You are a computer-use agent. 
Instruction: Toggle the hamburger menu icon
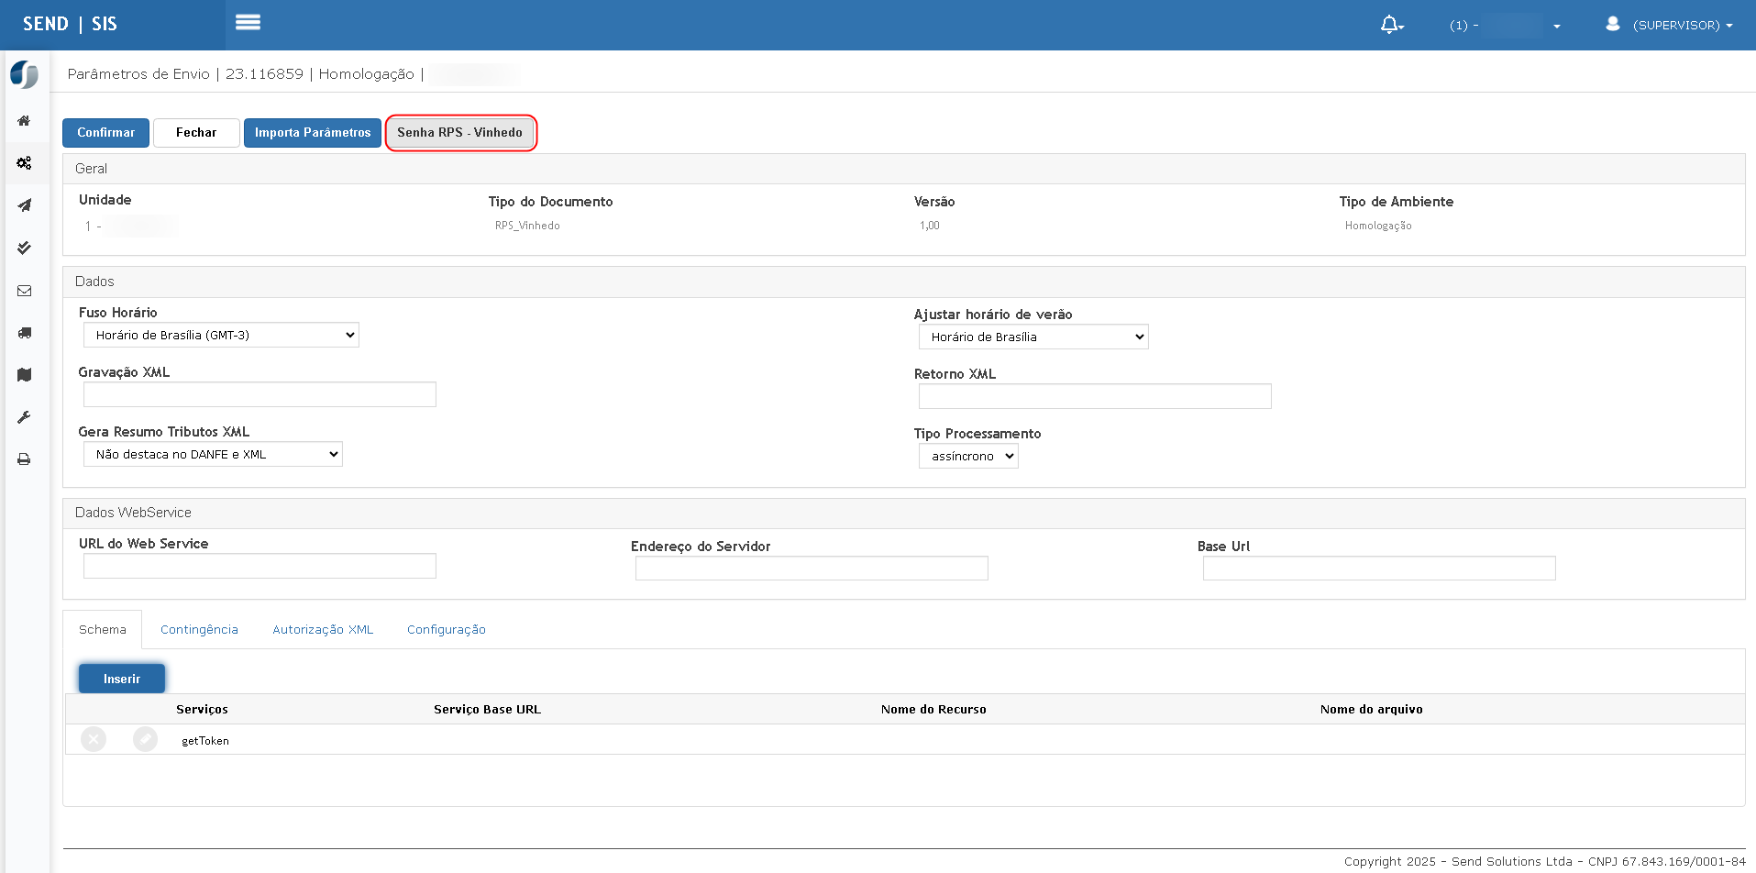click(x=248, y=23)
